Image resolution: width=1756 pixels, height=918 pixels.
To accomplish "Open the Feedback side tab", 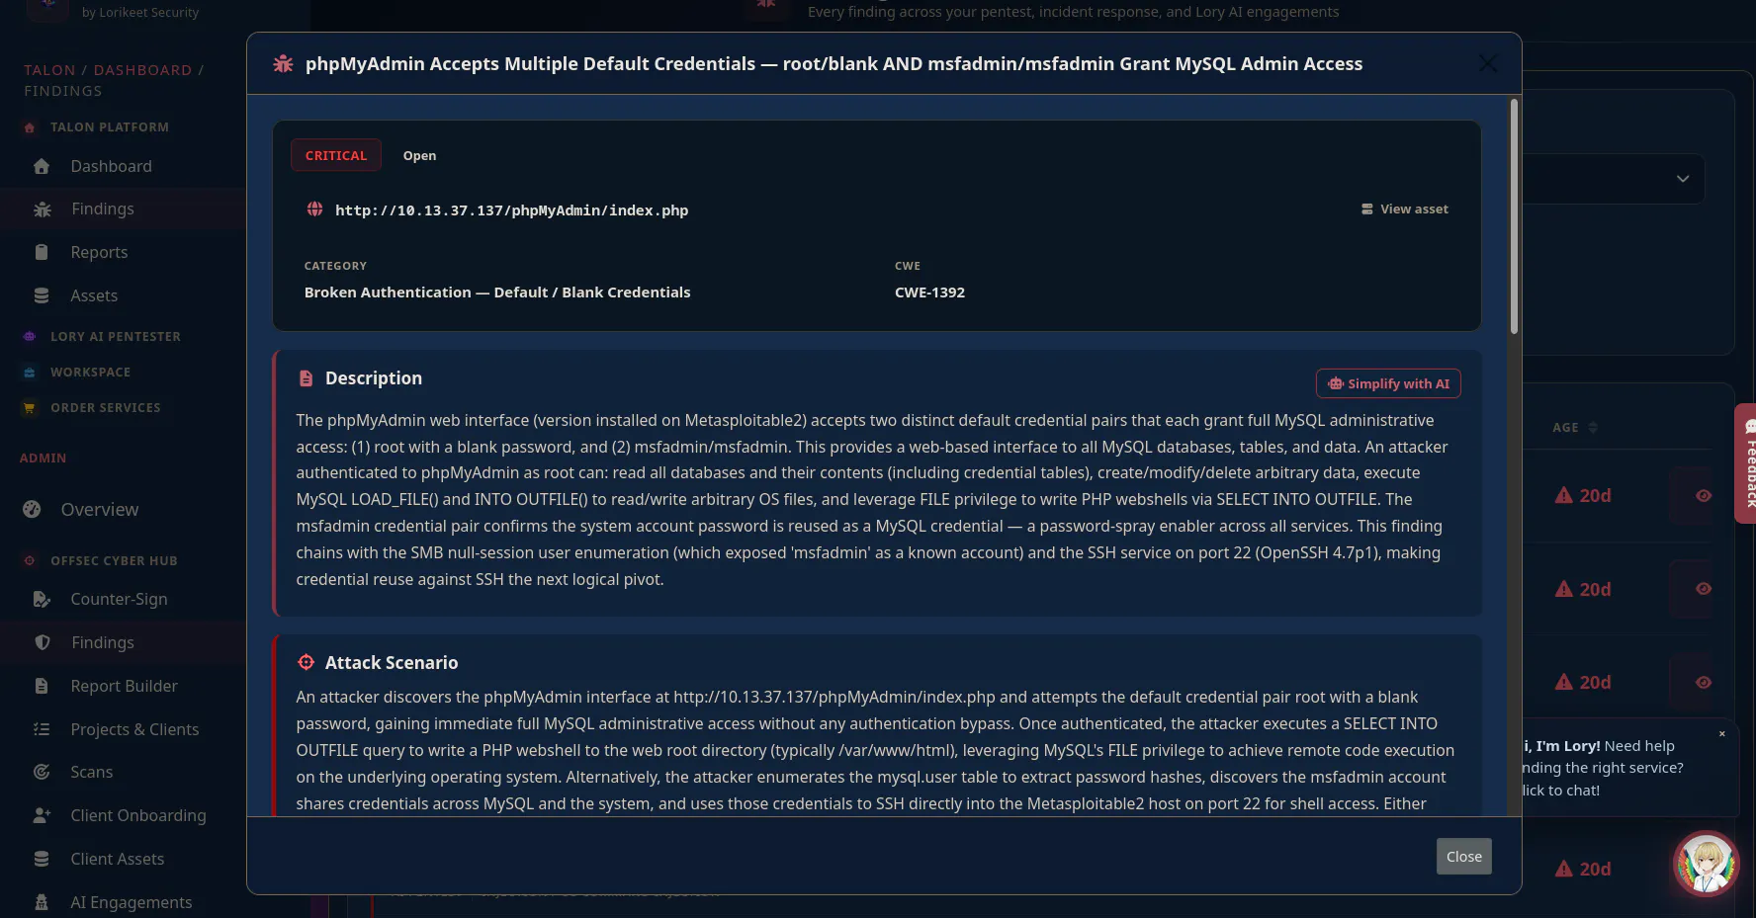I will pyautogui.click(x=1746, y=462).
